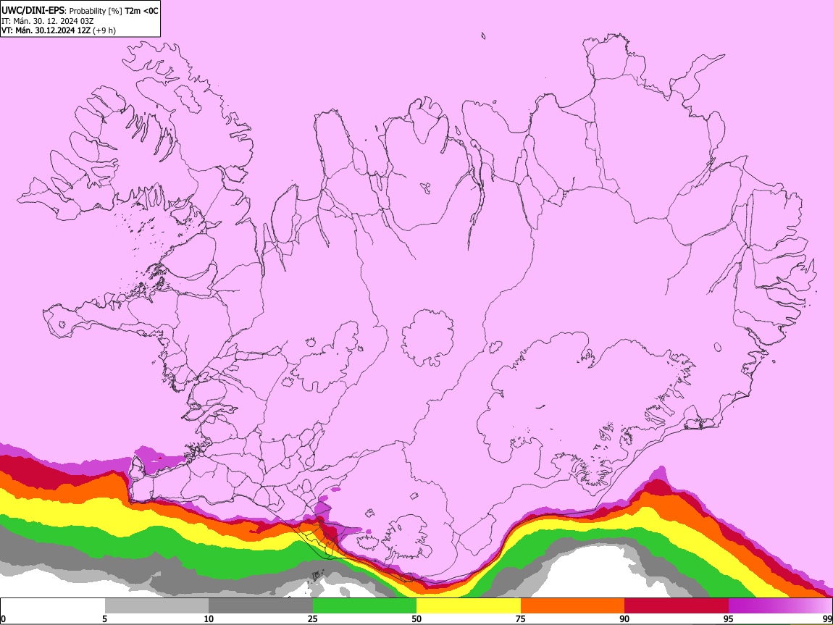Click the red 90–95% legend swatch
833x625 pixels.
coord(677,606)
